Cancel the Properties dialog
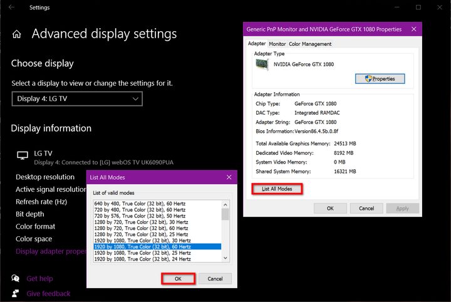The width and height of the screenshot is (451, 302). 366,208
